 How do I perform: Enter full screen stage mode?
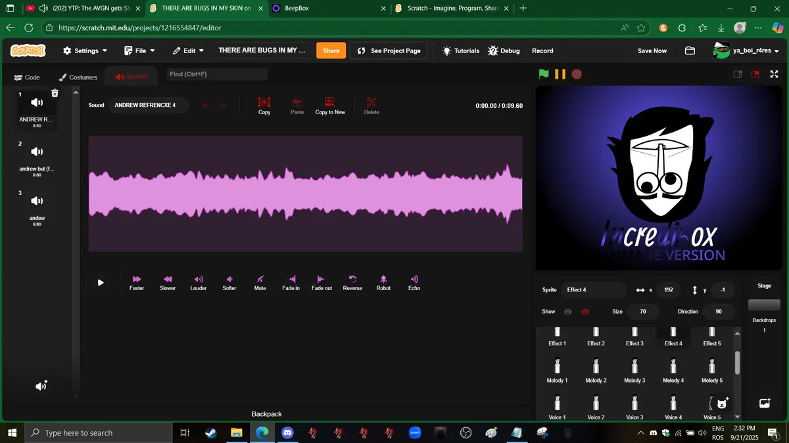tap(775, 74)
